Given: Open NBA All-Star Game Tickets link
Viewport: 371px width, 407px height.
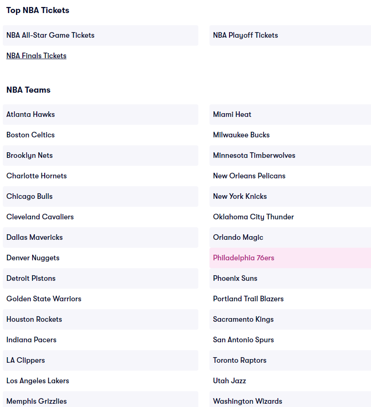Looking at the screenshot, I should (101, 35).
